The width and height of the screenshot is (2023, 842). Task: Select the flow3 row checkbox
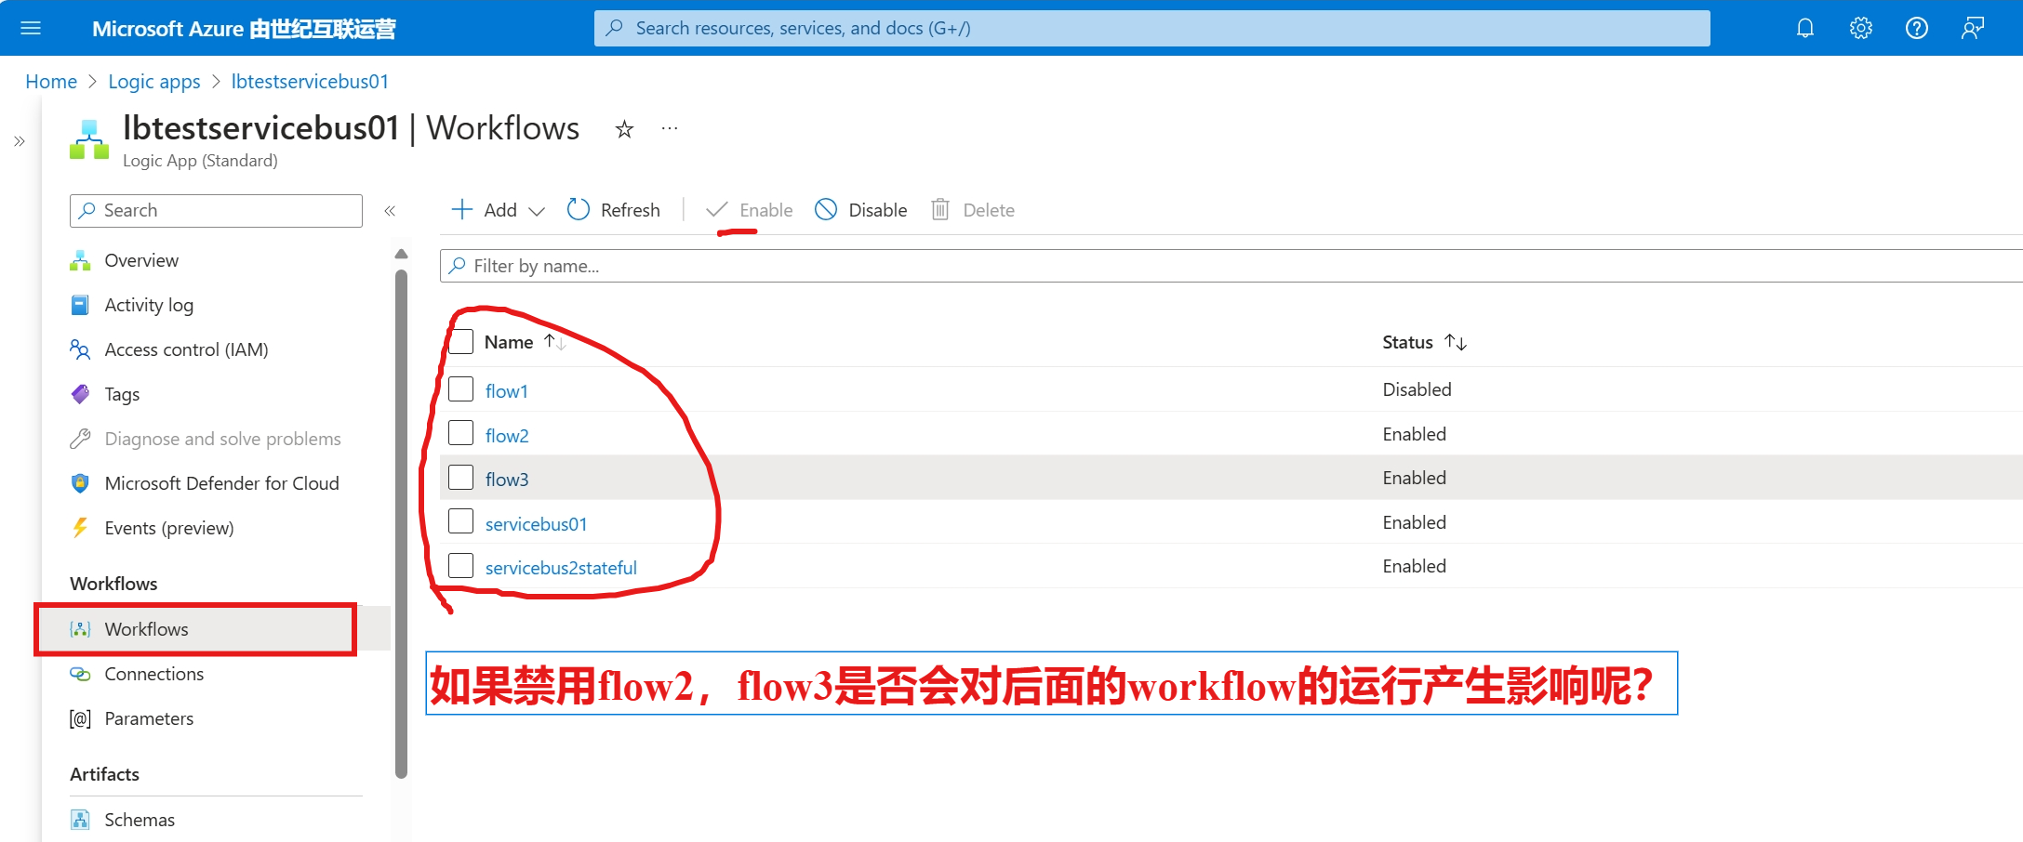click(x=461, y=478)
